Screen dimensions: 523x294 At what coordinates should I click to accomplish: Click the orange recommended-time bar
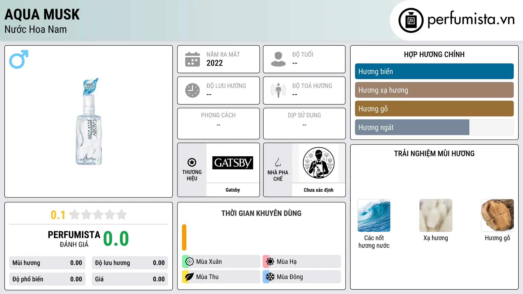coord(184,237)
